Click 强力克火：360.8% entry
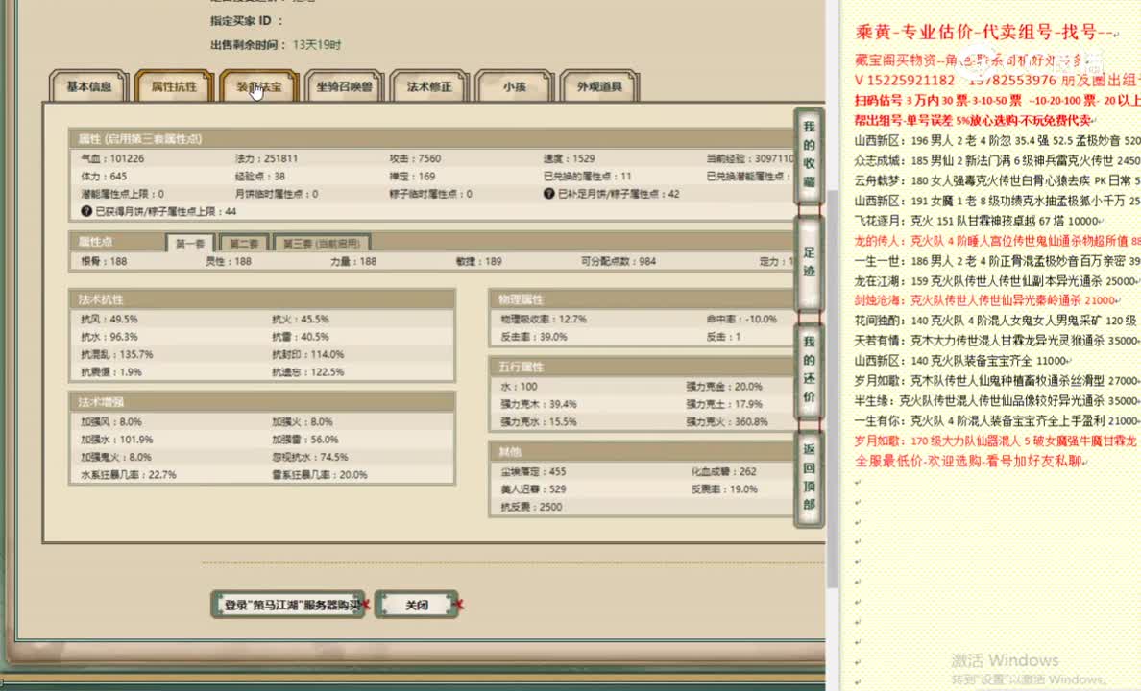This screenshot has width=1141, height=691. coord(727,421)
